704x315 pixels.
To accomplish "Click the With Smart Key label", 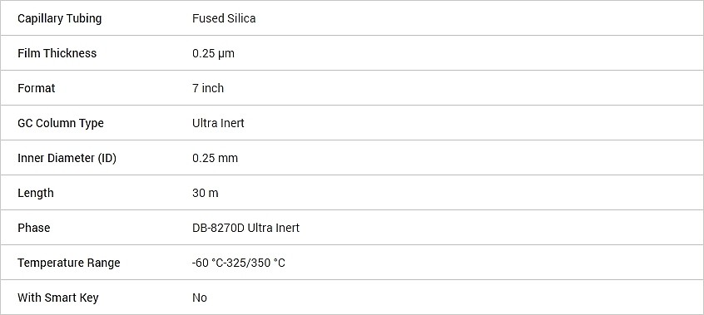I will click(x=58, y=298).
